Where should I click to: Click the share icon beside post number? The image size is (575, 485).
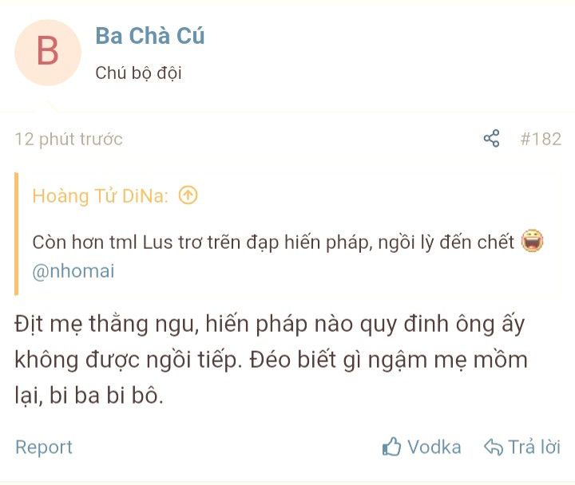[491, 139]
